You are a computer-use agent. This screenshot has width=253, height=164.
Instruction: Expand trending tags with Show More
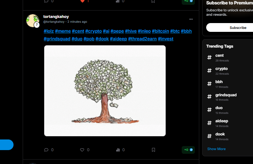click(x=216, y=149)
